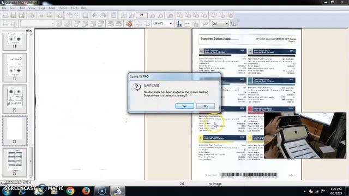Open Google Chrome from the taskbar
The image size is (349, 196).
coord(70,191)
